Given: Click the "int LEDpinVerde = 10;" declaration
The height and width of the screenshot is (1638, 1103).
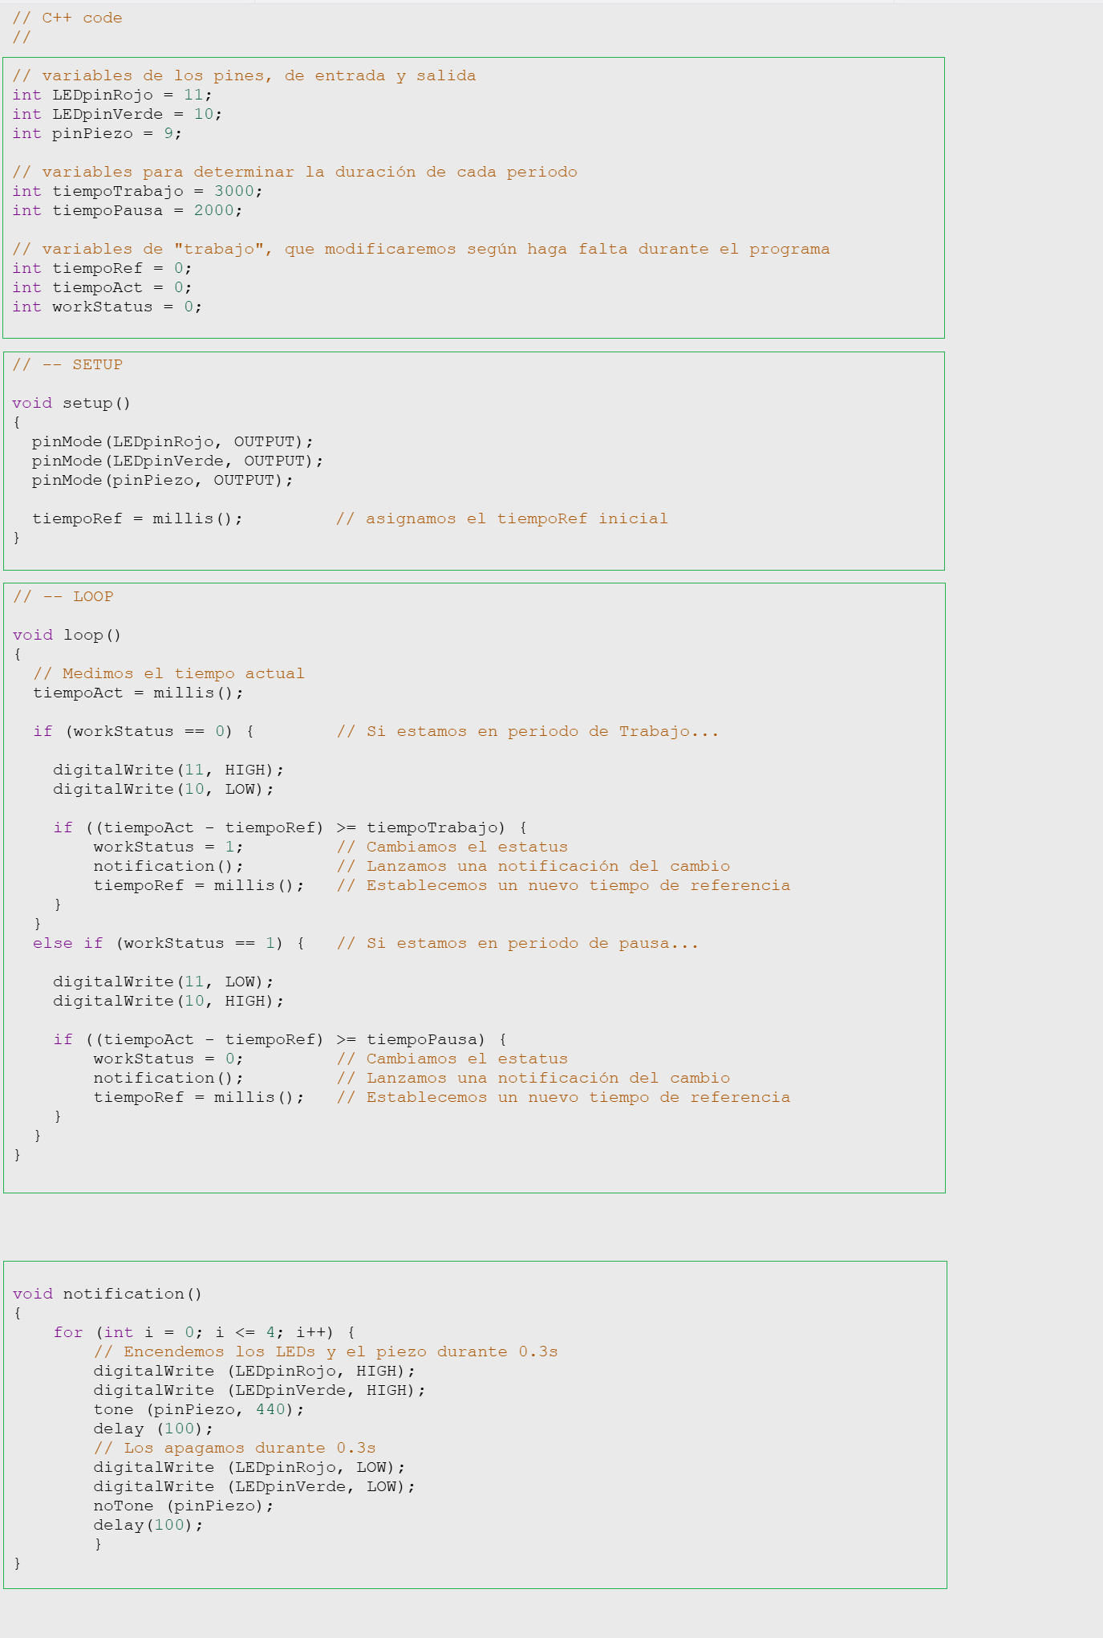Looking at the screenshot, I should tap(116, 114).
